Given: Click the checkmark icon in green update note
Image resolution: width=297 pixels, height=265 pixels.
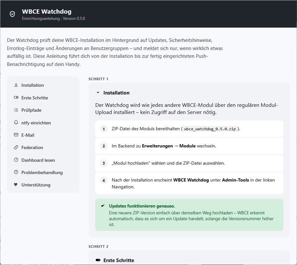Looking at the screenshot, I should point(103,206).
